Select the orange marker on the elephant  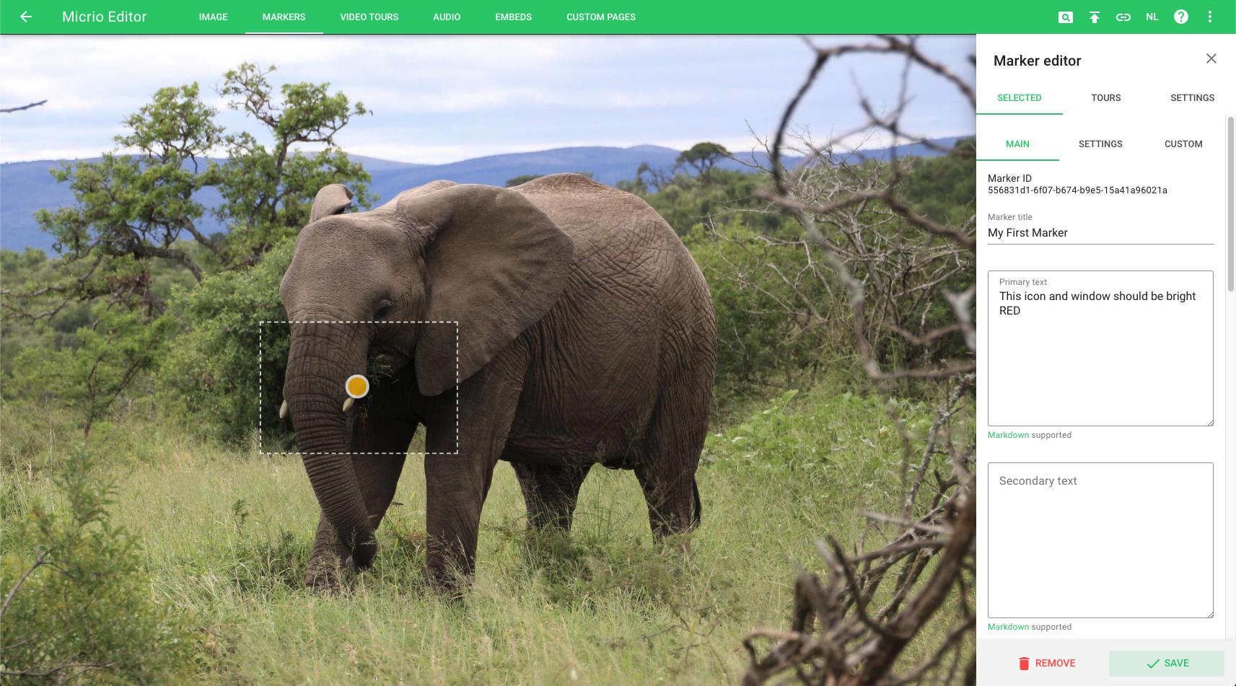357,387
